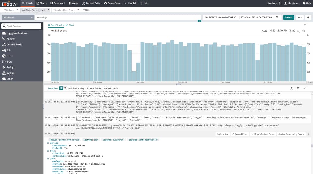Switch to Apache - Client Errors tab

64,10
